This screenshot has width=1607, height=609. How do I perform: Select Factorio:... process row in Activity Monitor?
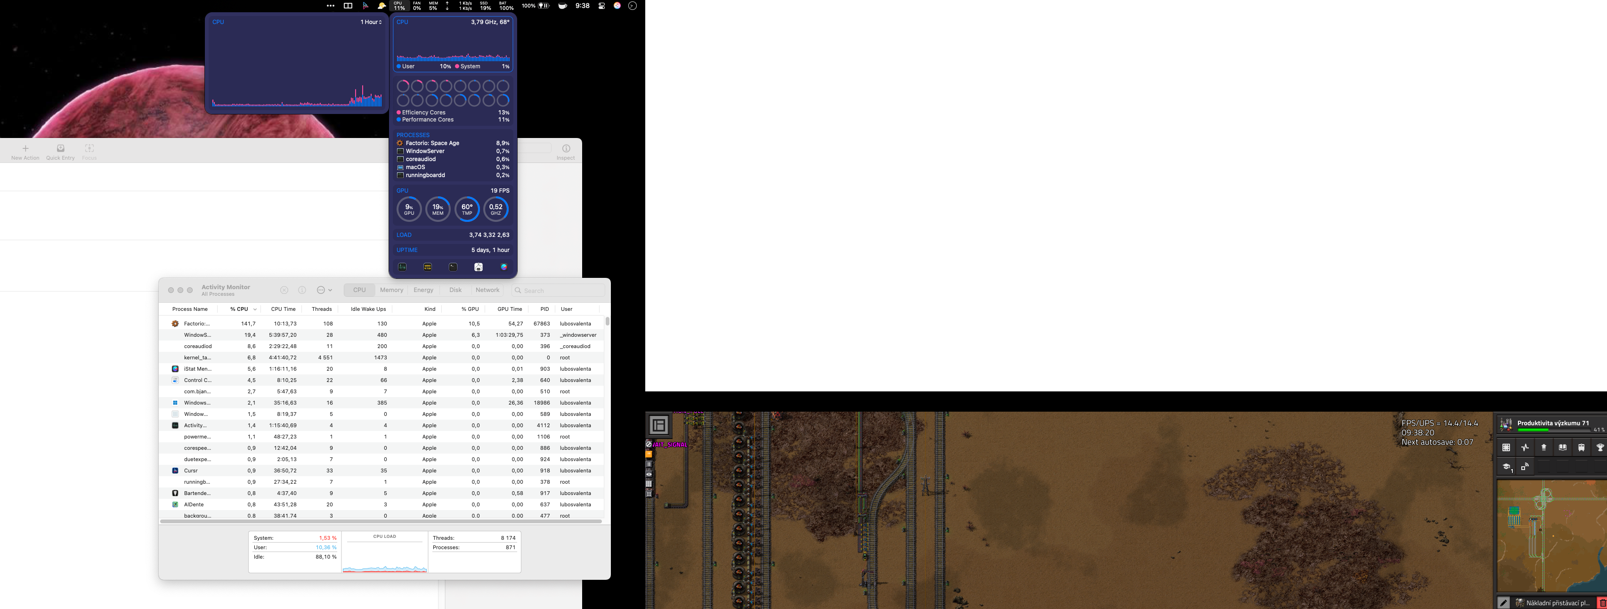point(381,324)
